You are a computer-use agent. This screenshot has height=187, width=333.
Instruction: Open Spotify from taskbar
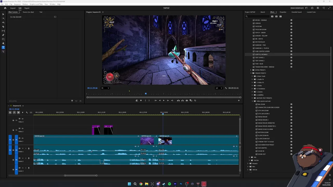tap(169, 184)
